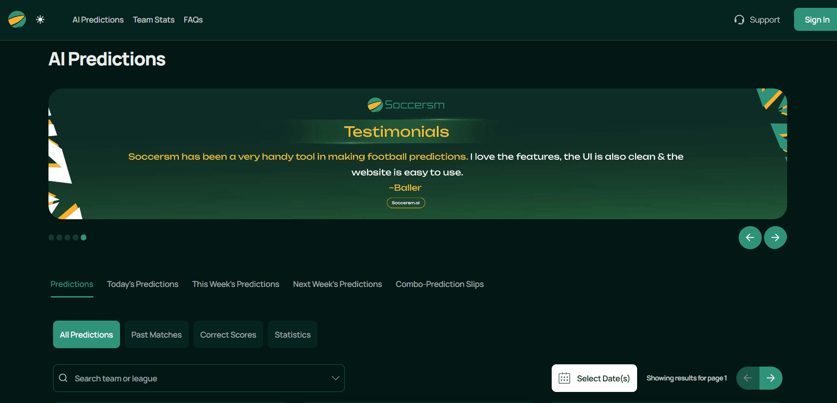Switch to the Predictions tab
Viewport: 837px width, 403px height.
coord(72,284)
